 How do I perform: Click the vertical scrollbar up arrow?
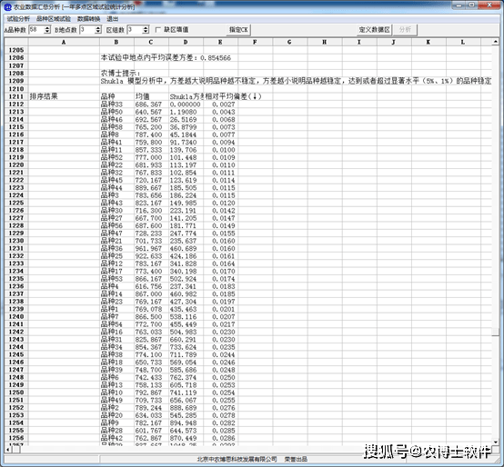click(x=495, y=42)
